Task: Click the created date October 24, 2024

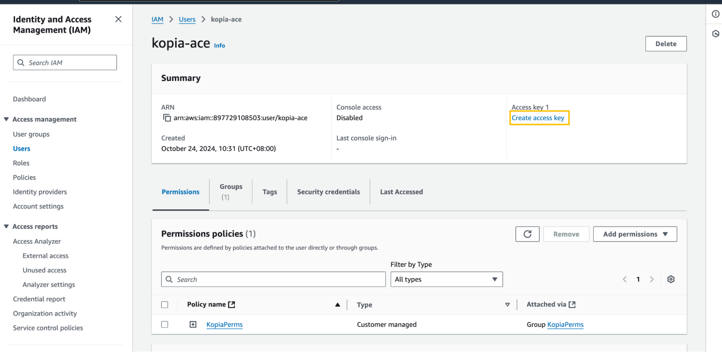Action: [219, 149]
